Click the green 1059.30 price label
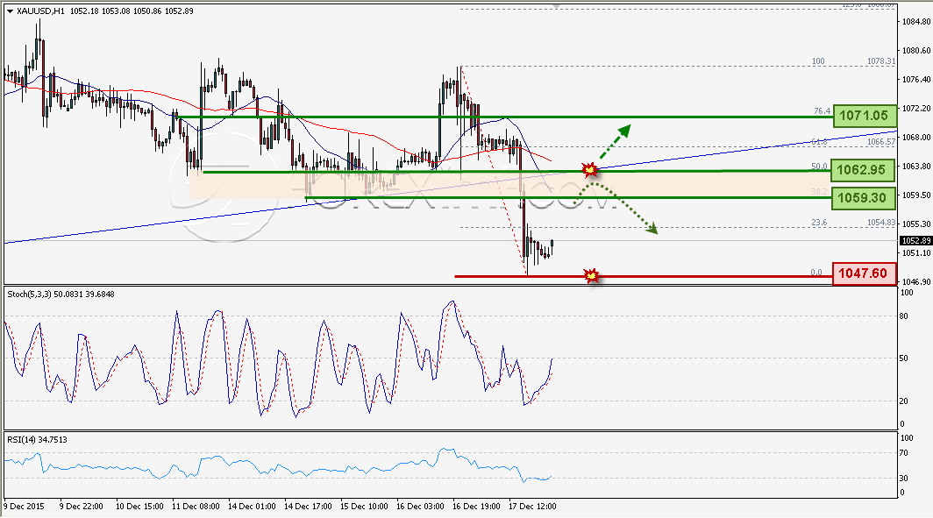 (862, 197)
